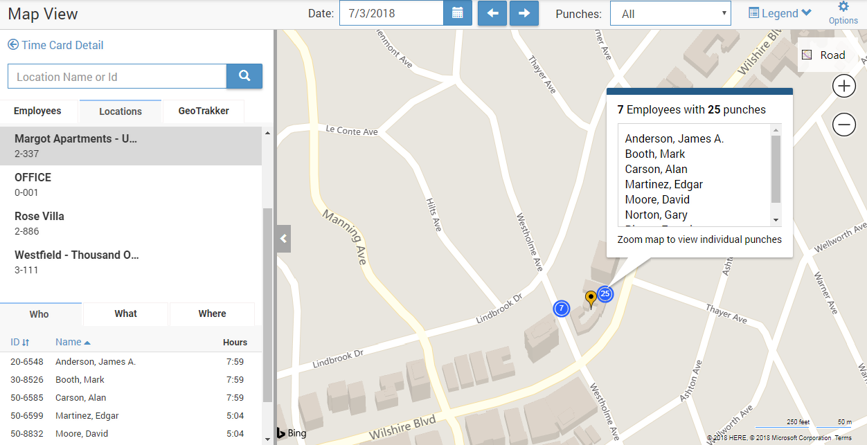Click the yellow location pin marker

coord(591,298)
